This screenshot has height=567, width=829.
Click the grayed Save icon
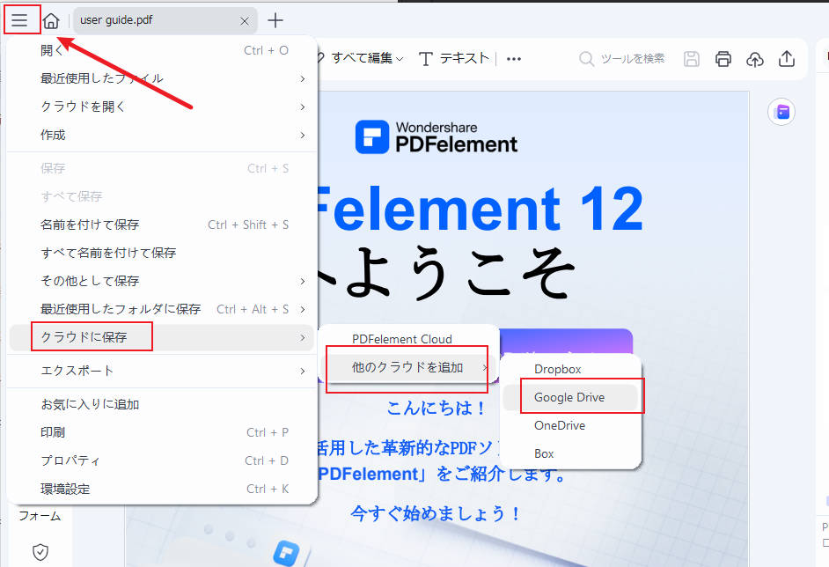pos(692,59)
